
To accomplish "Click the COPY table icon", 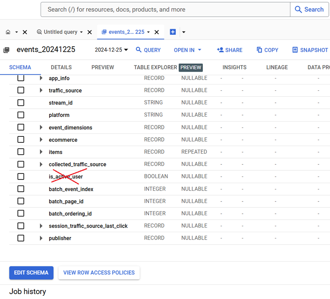I will coord(260,50).
